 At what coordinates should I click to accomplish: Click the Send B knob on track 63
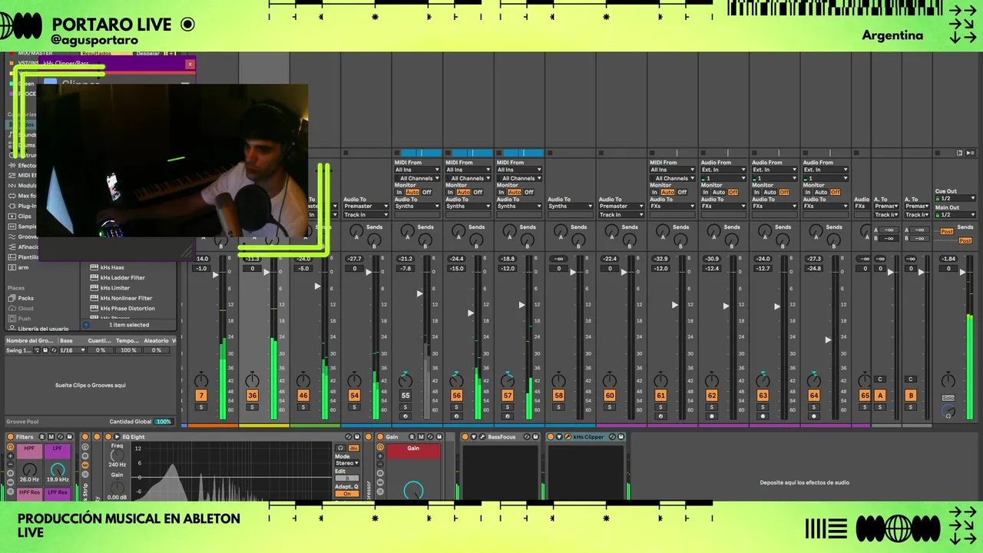click(783, 240)
